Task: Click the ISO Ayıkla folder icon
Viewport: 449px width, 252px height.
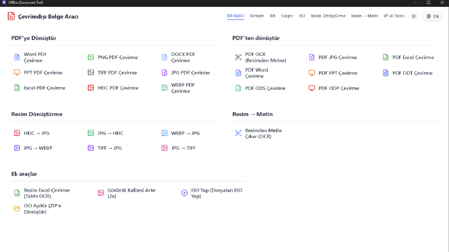Action: pyautogui.click(x=17, y=208)
